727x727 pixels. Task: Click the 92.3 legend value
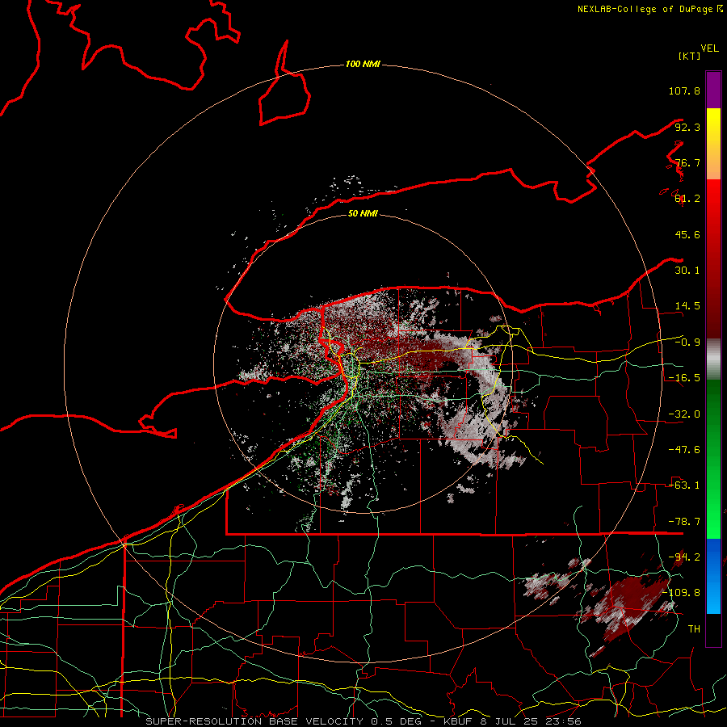(687, 127)
